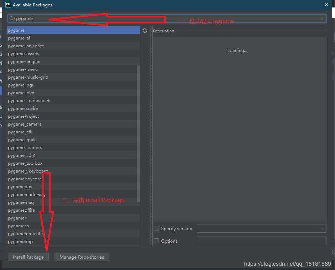This screenshot has width=335, height=270.
Task: Click the Manage Repositories button
Action: (x=82, y=257)
